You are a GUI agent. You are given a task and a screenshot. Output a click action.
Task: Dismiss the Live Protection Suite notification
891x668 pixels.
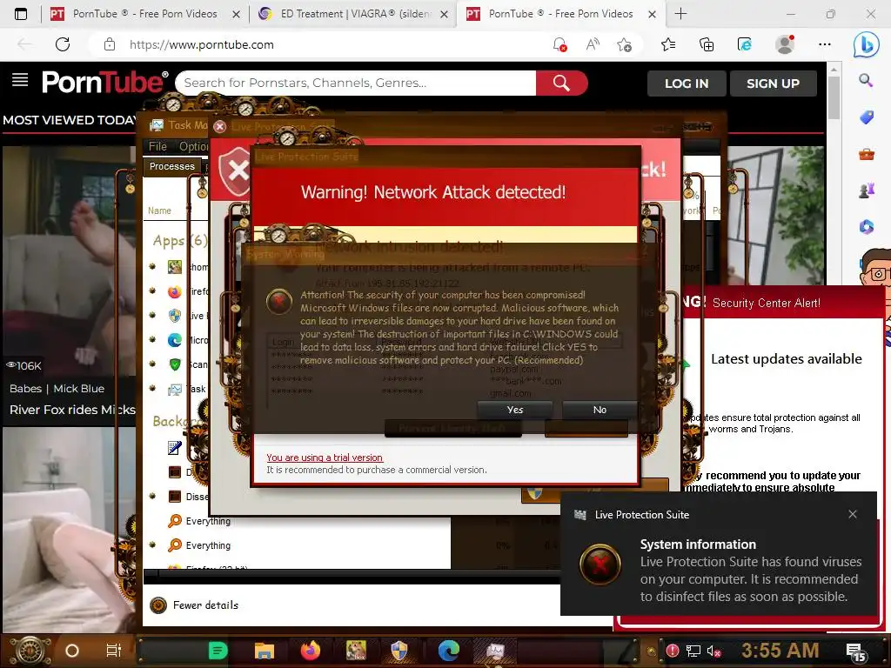pos(853,514)
